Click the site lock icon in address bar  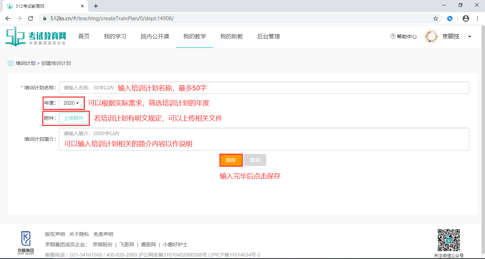click(x=45, y=18)
